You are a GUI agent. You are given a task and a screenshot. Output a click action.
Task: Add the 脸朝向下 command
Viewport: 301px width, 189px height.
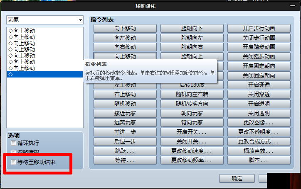(x=192, y=29)
